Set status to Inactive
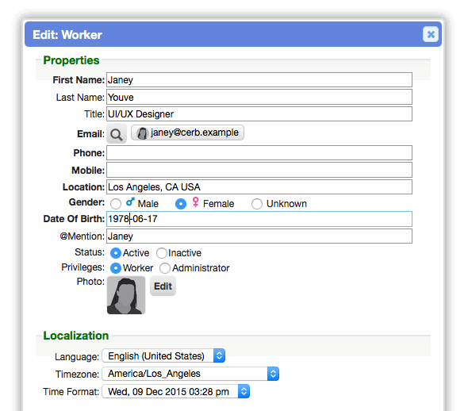Screen dimensions: 468x411 [x=162, y=253]
